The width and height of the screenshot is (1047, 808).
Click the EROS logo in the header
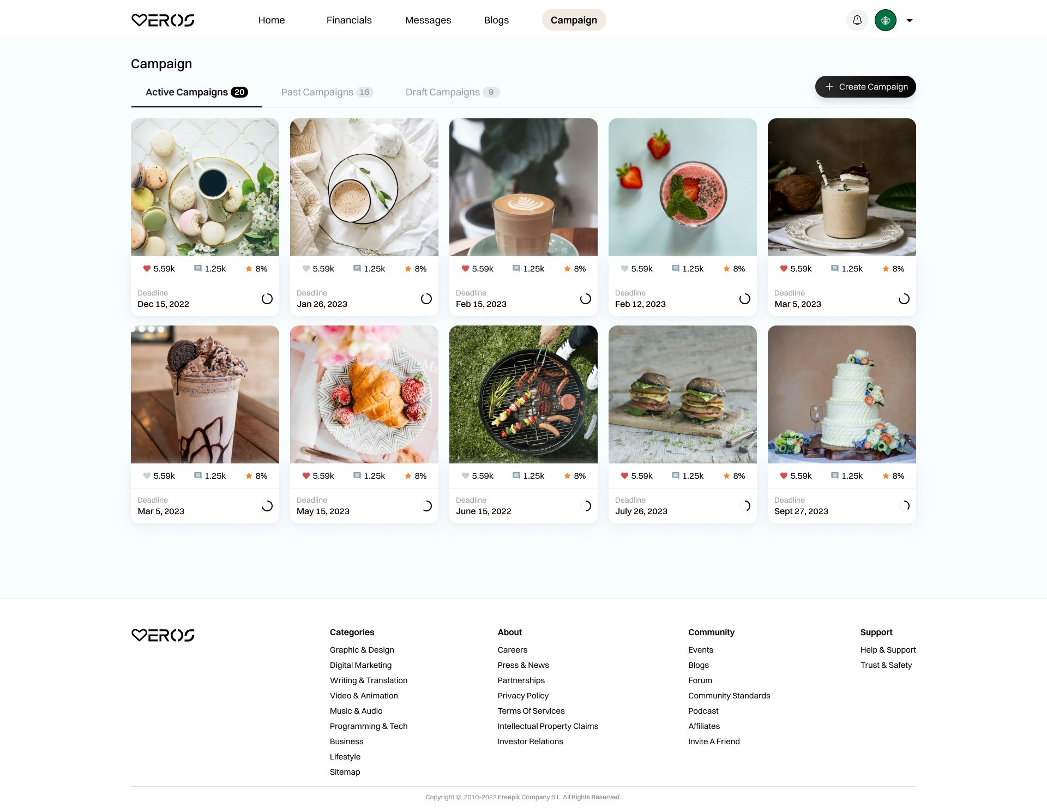click(163, 20)
